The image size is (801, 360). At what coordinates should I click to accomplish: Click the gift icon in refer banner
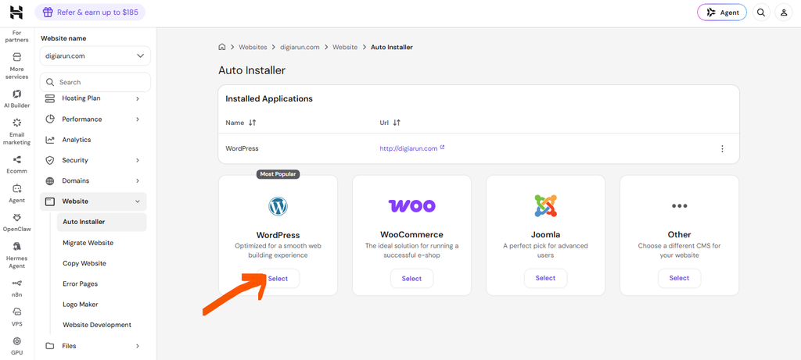[48, 12]
